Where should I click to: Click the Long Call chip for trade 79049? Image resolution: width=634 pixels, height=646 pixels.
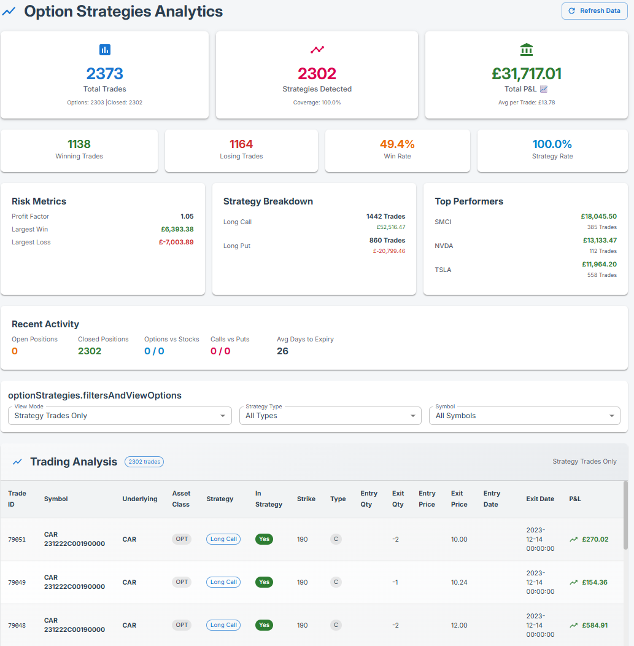[223, 582]
